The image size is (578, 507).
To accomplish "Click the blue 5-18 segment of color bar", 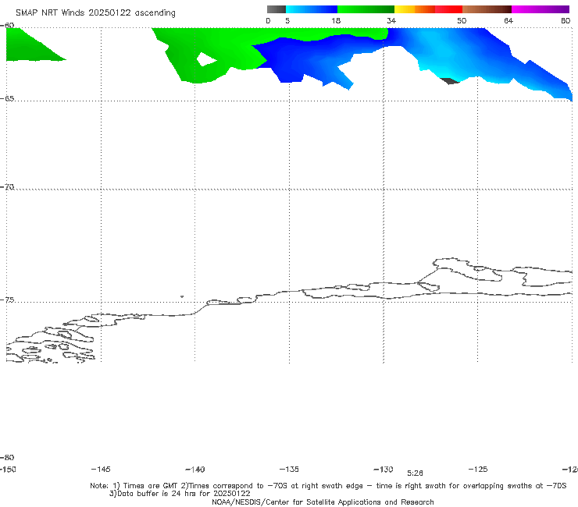I will pos(312,9).
